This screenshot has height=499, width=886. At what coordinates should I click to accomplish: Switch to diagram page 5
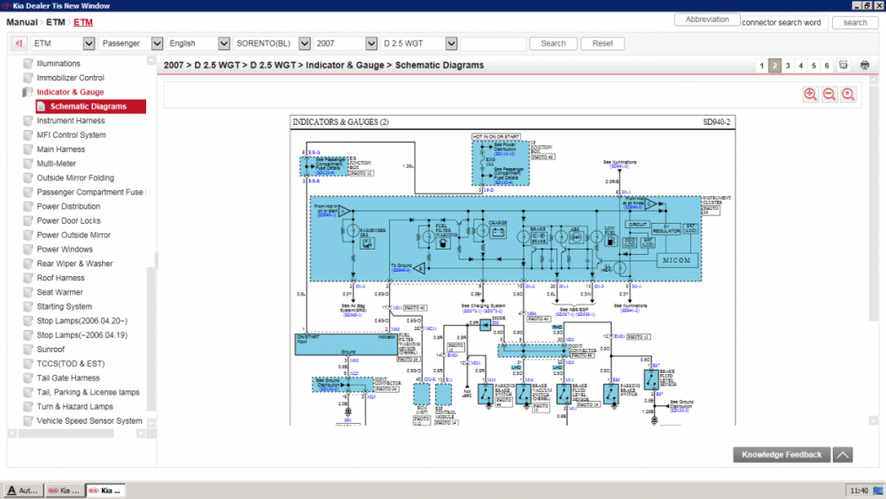[x=813, y=65]
